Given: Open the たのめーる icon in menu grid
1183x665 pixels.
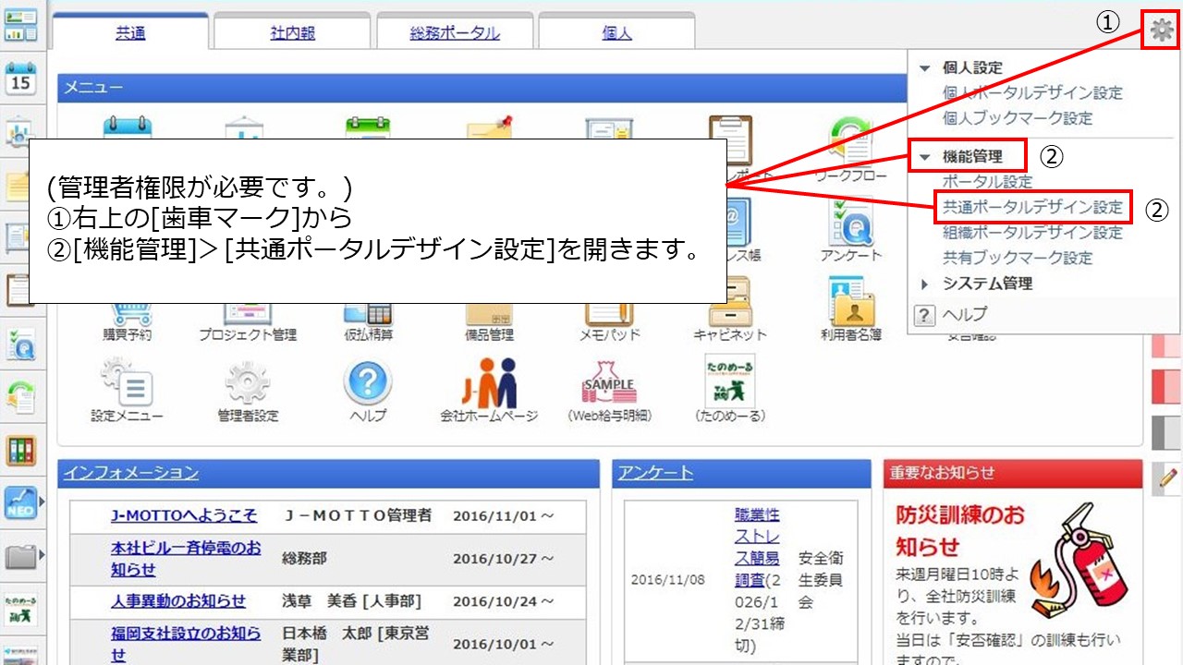Looking at the screenshot, I should [x=729, y=381].
